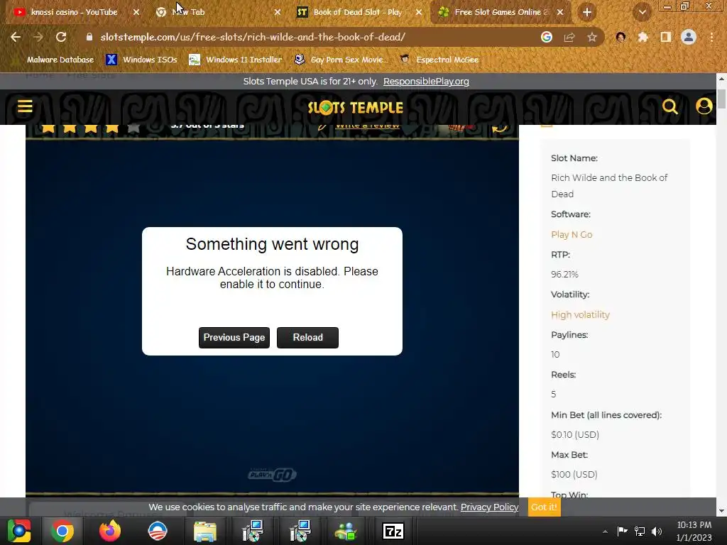This screenshot has width=727, height=545.
Task: Open Espectral McGee bookmark
Action: pos(439,60)
